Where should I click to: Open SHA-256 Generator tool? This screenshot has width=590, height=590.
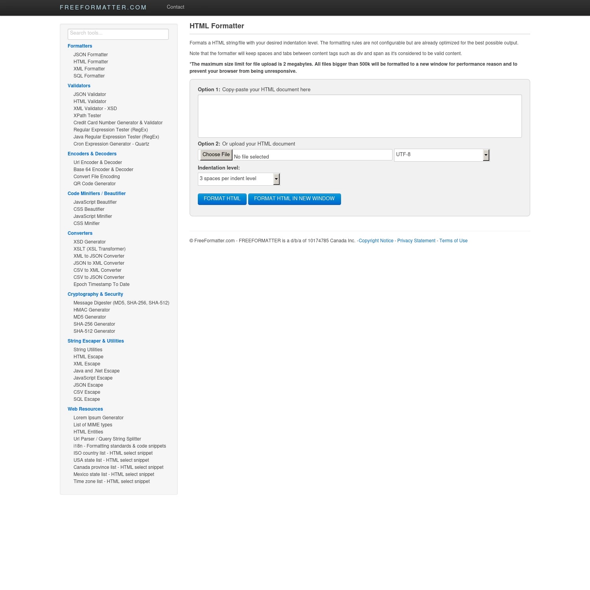pos(94,324)
